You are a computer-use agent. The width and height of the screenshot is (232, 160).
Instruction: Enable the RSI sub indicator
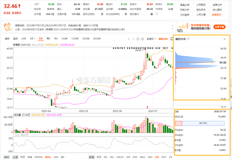(x=106, y=157)
